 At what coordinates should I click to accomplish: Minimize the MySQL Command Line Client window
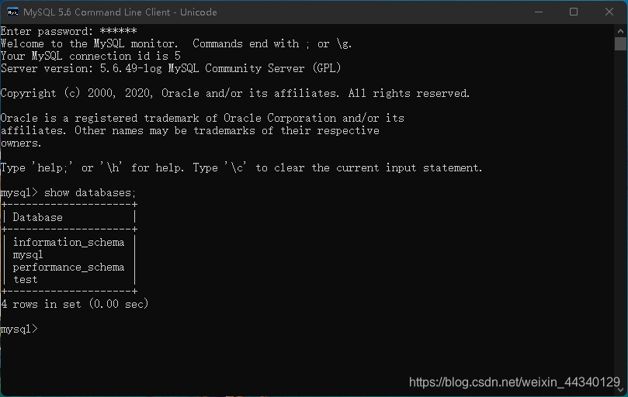538,12
